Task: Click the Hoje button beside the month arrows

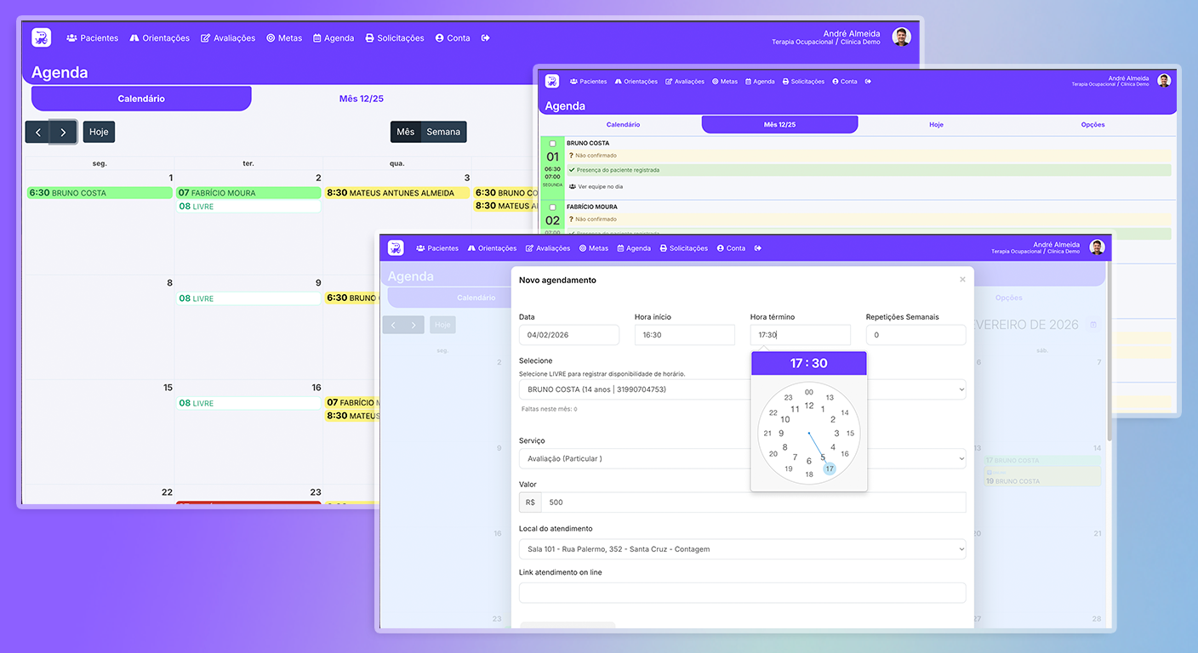Action: point(99,132)
